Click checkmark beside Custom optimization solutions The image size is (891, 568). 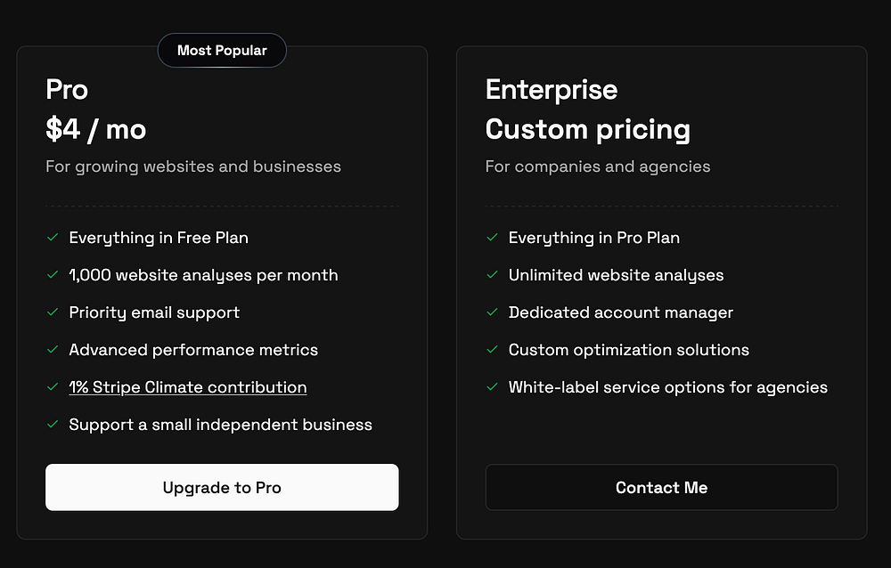[492, 350]
